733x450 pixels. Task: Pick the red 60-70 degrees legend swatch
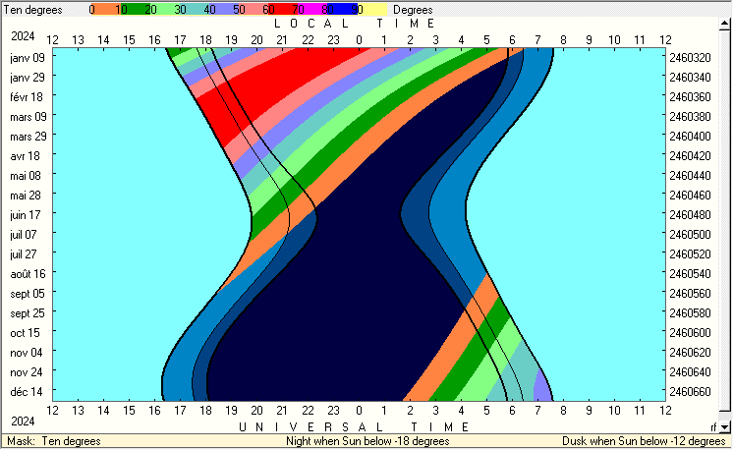(x=282, y=10)
